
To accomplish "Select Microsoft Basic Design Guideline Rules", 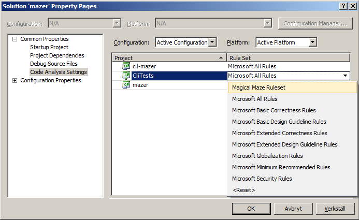I will point(292,122).
